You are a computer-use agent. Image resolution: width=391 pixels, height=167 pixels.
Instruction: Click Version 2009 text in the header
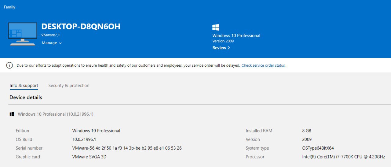point(223,41)
